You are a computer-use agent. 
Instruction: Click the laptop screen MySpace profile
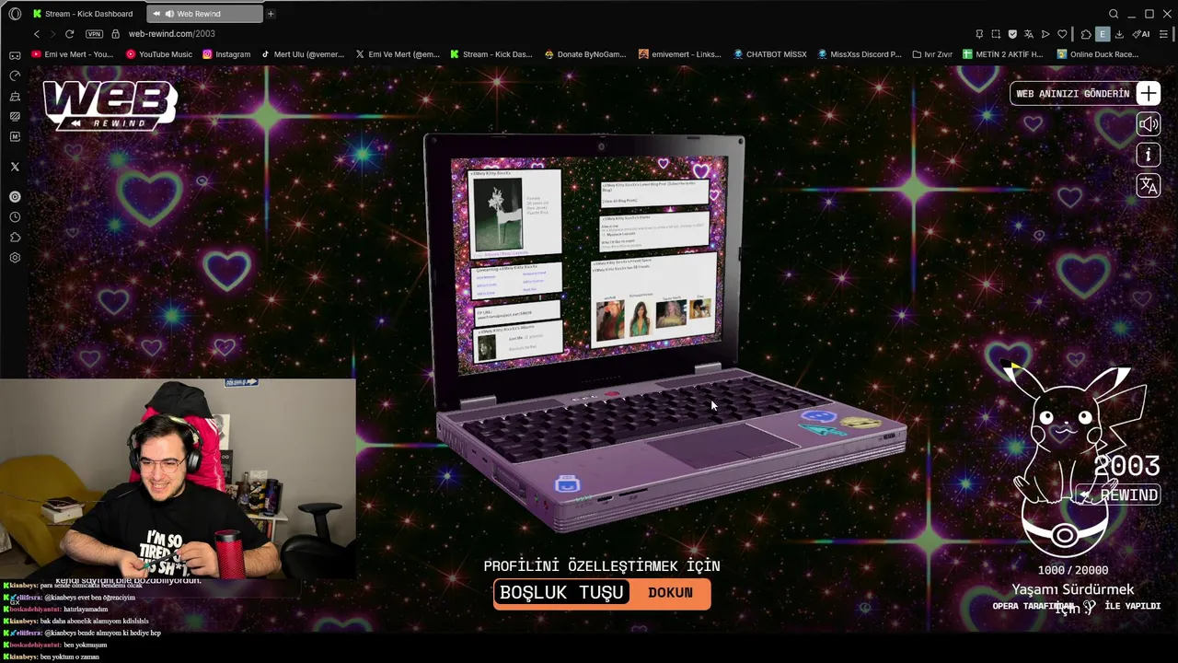pyautogui.click(x=590, y=263)
